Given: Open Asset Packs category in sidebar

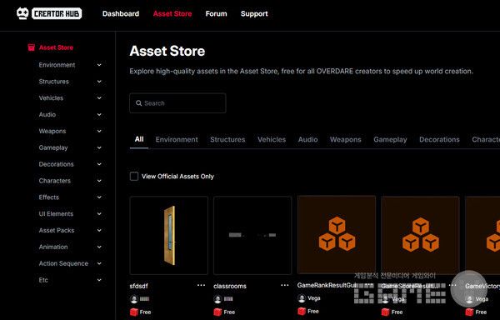Looking at the screenshot, I should [x=57, y=231].
